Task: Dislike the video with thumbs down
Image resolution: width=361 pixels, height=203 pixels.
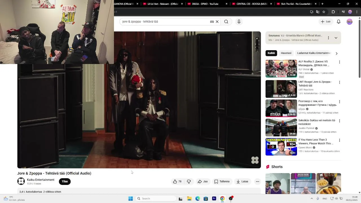Action: coord(189,182)
